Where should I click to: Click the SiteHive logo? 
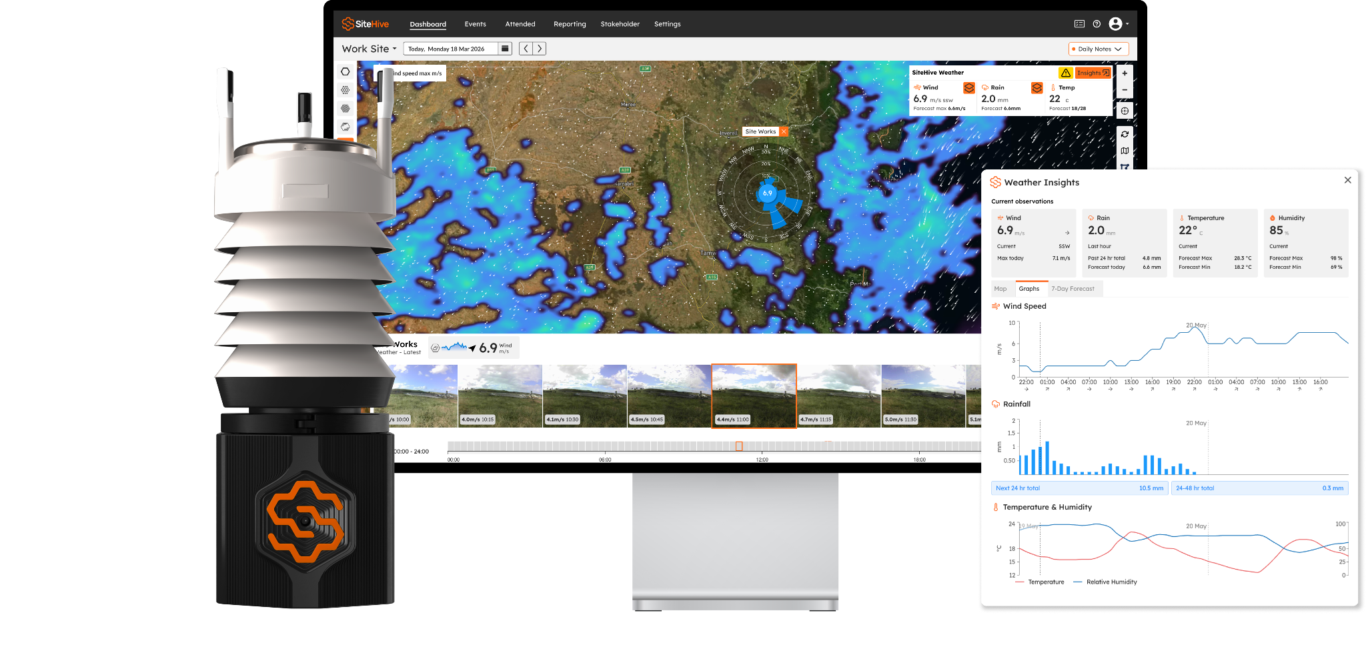[365, 24]
